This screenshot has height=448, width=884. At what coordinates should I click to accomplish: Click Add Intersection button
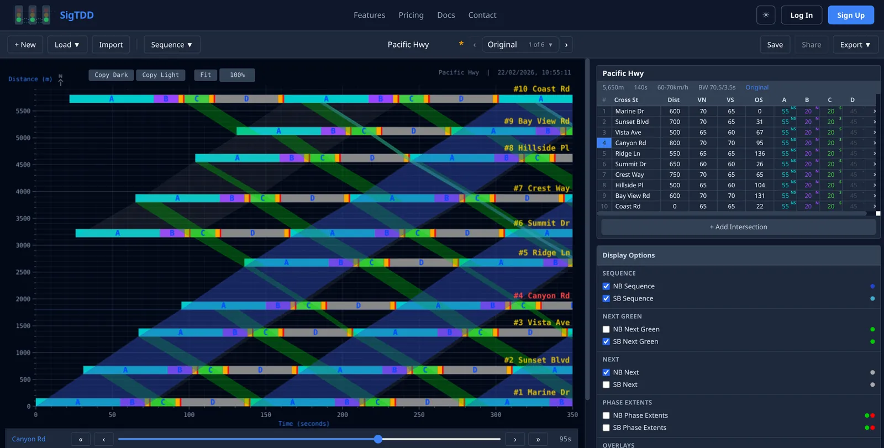point(739,227)
